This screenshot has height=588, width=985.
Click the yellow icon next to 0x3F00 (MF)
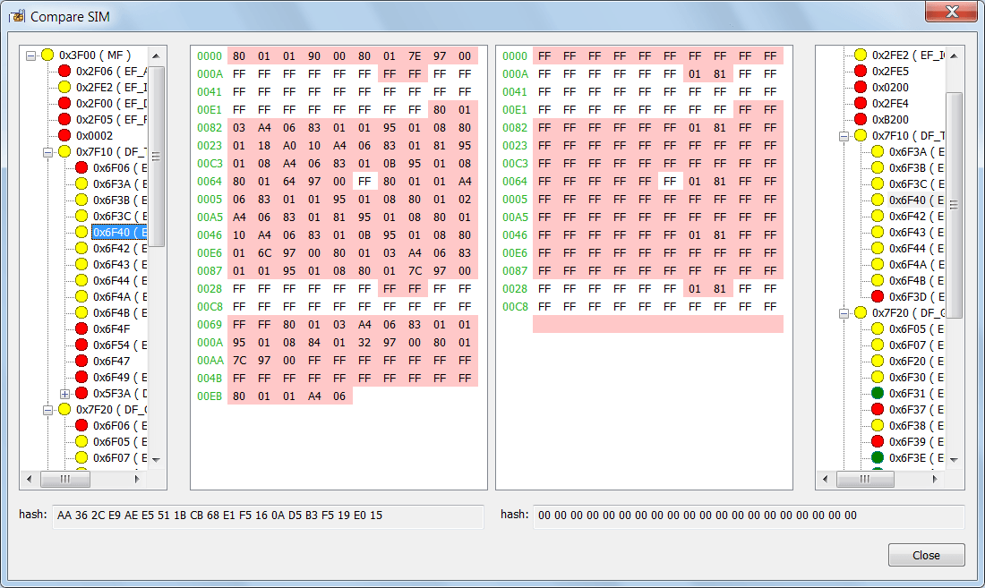pos(47,55)
